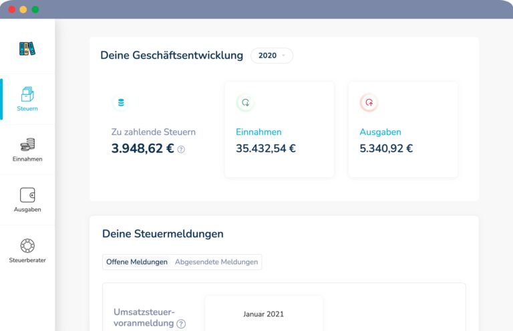Click the Ausgaben card arrow icon
This screenshot has width=513, height=331.
[x=369, y=103]
